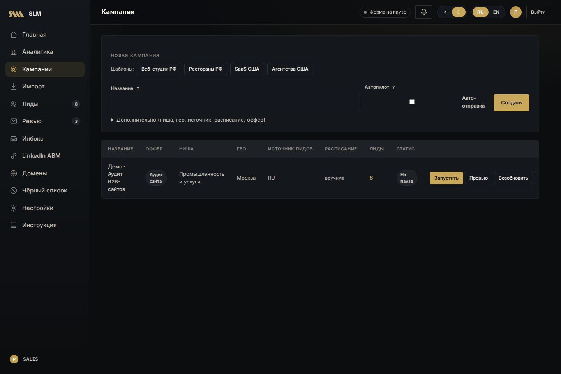Enable the Автопилот auto-send checkbox
The width and height of the screenshot is (561, 374).
[412, 102]
